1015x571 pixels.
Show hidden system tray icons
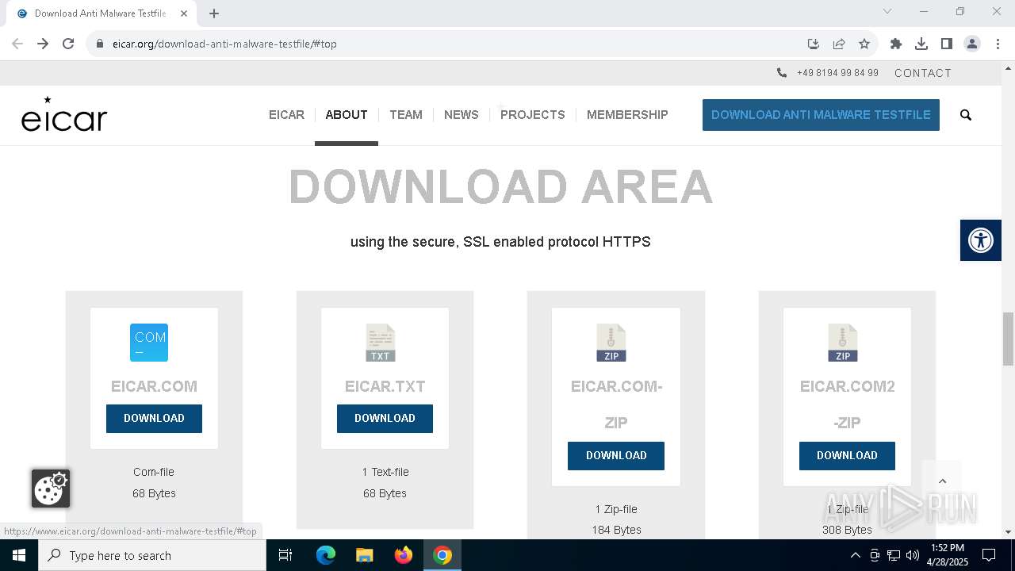(855, 555)
